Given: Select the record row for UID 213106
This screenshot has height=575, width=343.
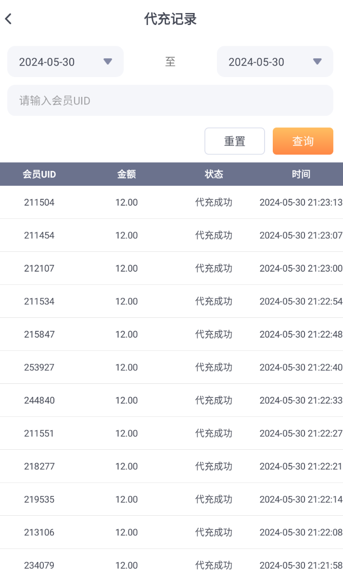Looking at the screenshot, I should [171, 532].
